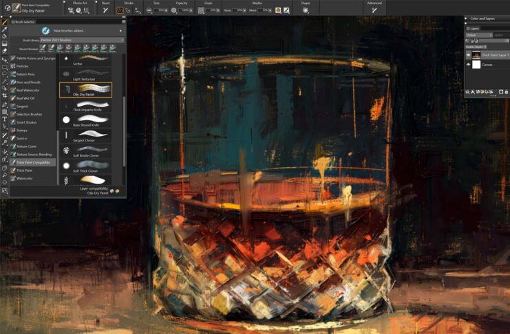Click the Size brush preview icon
Viewport: 510px width, 334px height.
(x=149, y=10)
